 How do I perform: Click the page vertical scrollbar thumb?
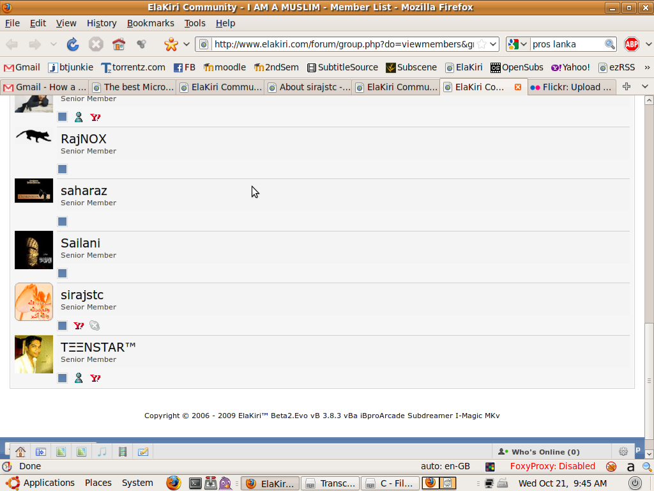pyautogui.click(x=649, y=380)
